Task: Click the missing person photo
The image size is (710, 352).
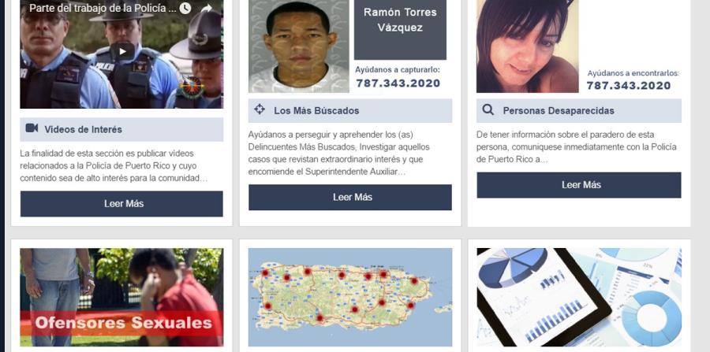Action: point(528,46)
